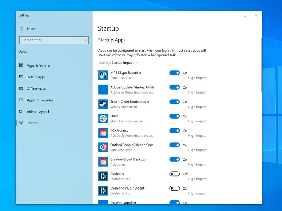This screenshot has width=282, height=211.
Task: Open the Sort by Startup impact dropdown
Action: click(125, 63)
